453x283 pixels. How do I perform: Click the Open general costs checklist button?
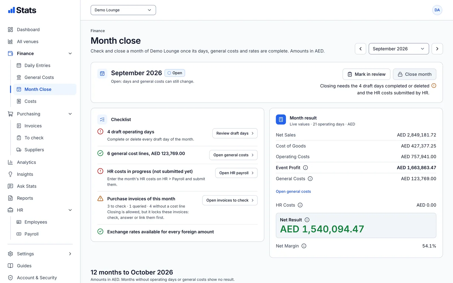pos(233,155)
